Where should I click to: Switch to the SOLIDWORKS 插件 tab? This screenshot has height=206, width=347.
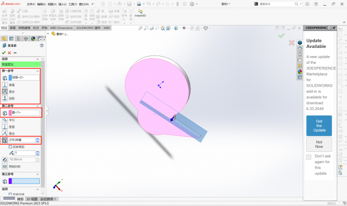pos(88,28)
